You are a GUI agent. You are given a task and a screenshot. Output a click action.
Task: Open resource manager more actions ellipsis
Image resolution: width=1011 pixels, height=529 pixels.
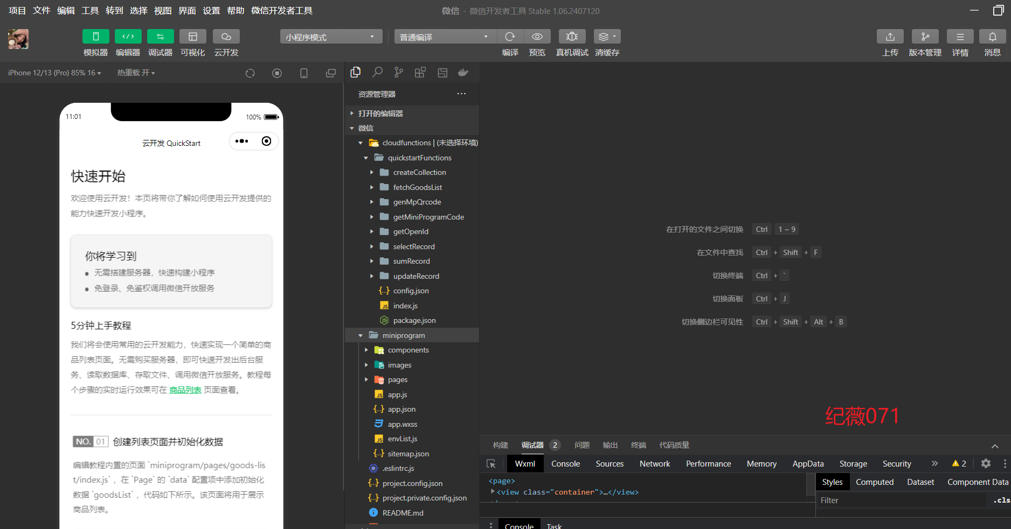pos(461,94)
